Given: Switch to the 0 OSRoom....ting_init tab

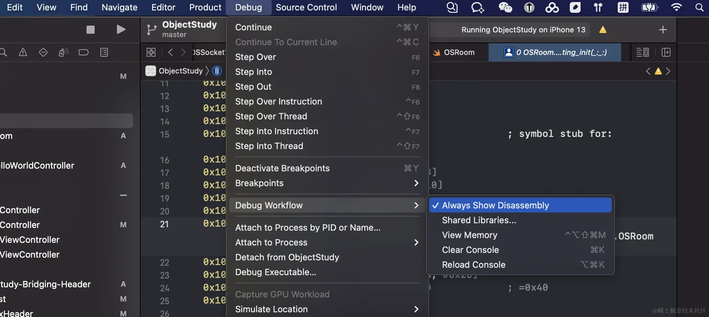Looking at the screenshot, I should (x=555, y=52).
